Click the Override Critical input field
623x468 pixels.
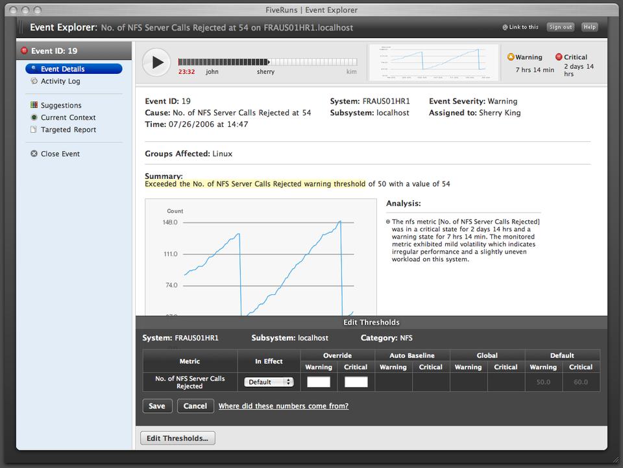(356, 382)
